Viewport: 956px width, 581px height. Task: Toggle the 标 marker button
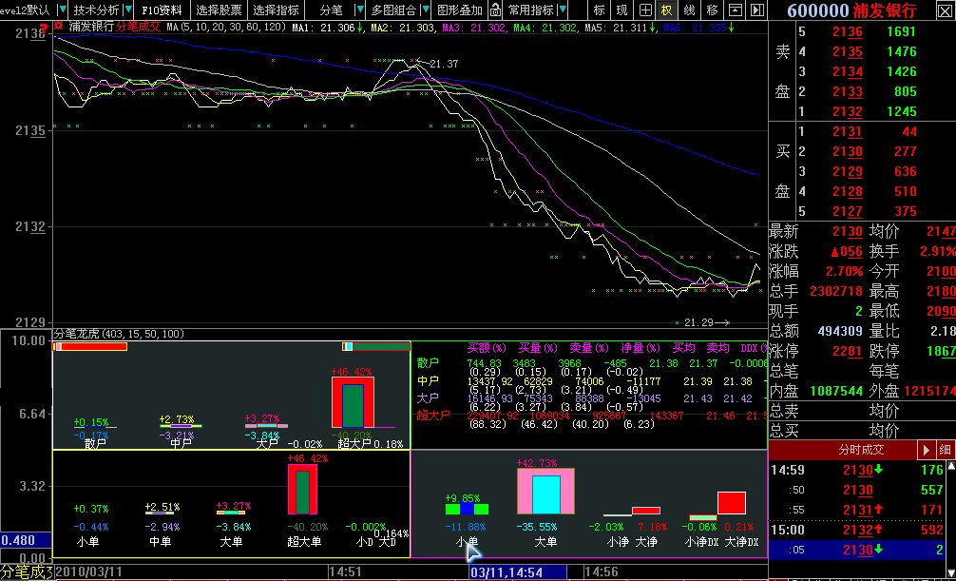[599, 10]
